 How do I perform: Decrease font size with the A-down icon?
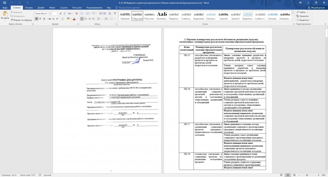click(x=64, y=13)
